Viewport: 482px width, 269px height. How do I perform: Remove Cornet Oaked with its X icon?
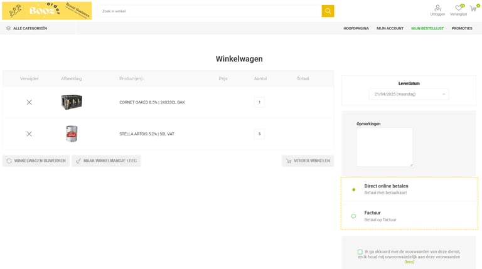tap(29, 102)
